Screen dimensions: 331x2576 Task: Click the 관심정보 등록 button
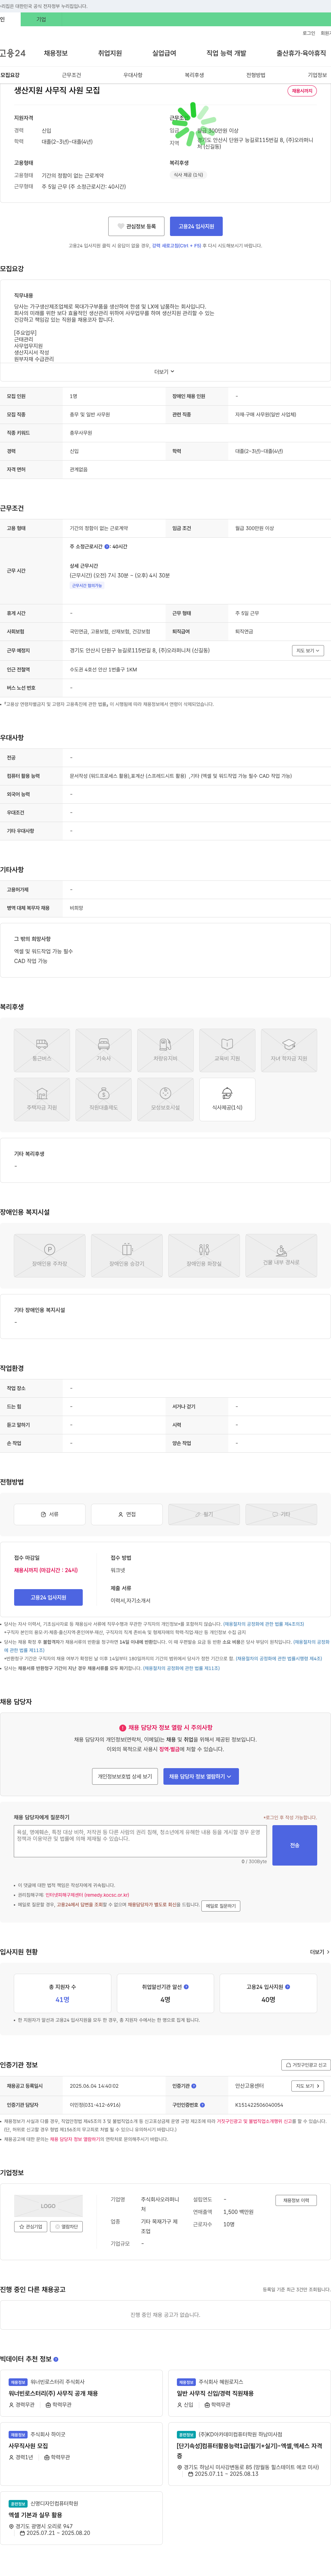pyautogui.click(x=137, y=226)
